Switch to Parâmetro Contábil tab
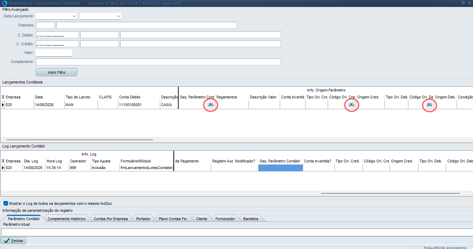The height and width of the screenshot is (249, 473). click(24, 219)
